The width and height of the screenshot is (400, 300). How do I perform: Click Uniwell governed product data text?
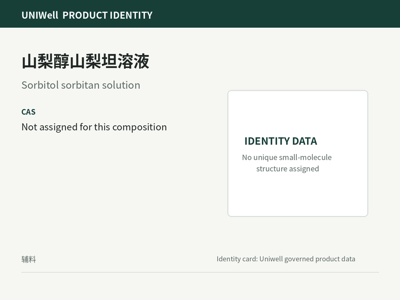click(x=307, y=259)
